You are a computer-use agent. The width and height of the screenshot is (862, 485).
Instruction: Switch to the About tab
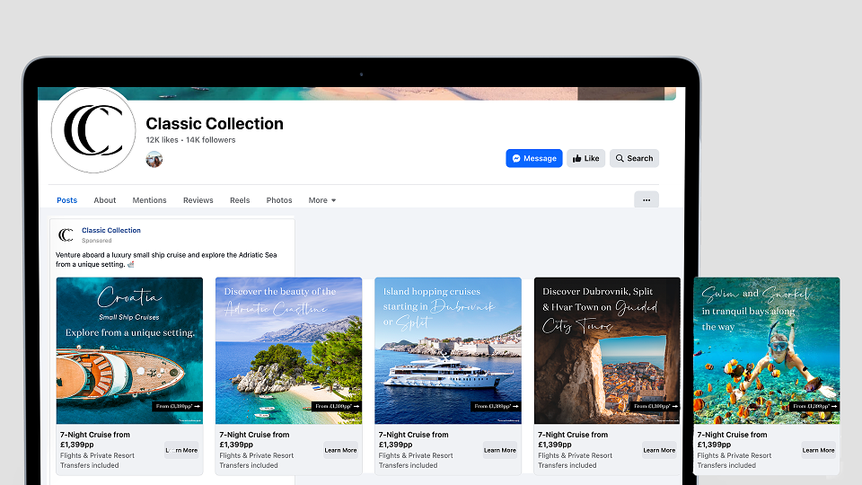tap(104, 200)
